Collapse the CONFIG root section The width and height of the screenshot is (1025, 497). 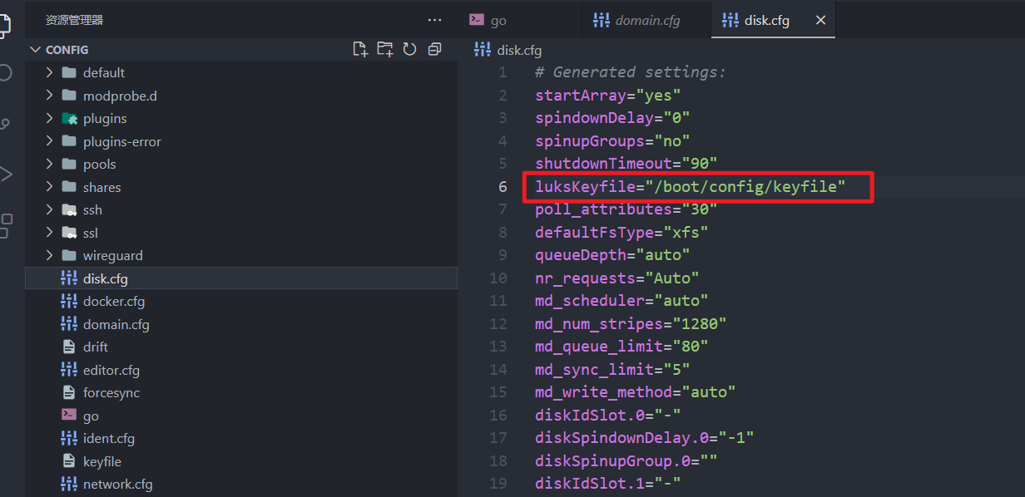35,50
